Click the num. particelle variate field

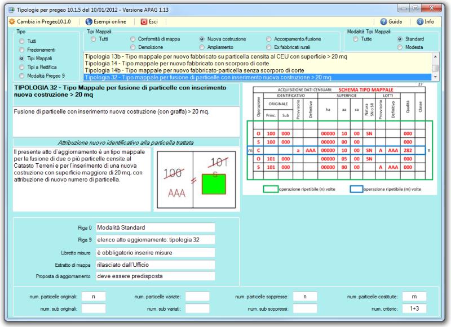coord(197,297)
